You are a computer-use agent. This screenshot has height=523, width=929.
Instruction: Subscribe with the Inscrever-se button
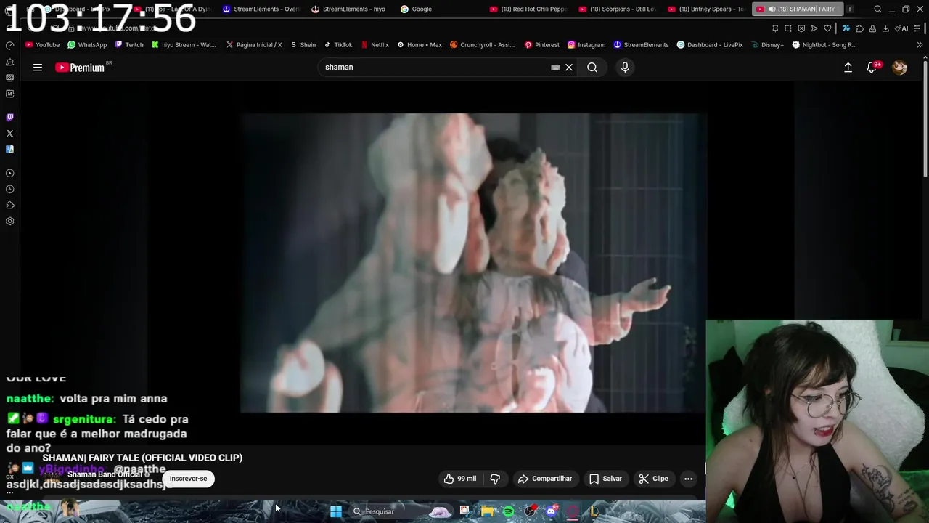pyautogui.click(x=188, y=479)
